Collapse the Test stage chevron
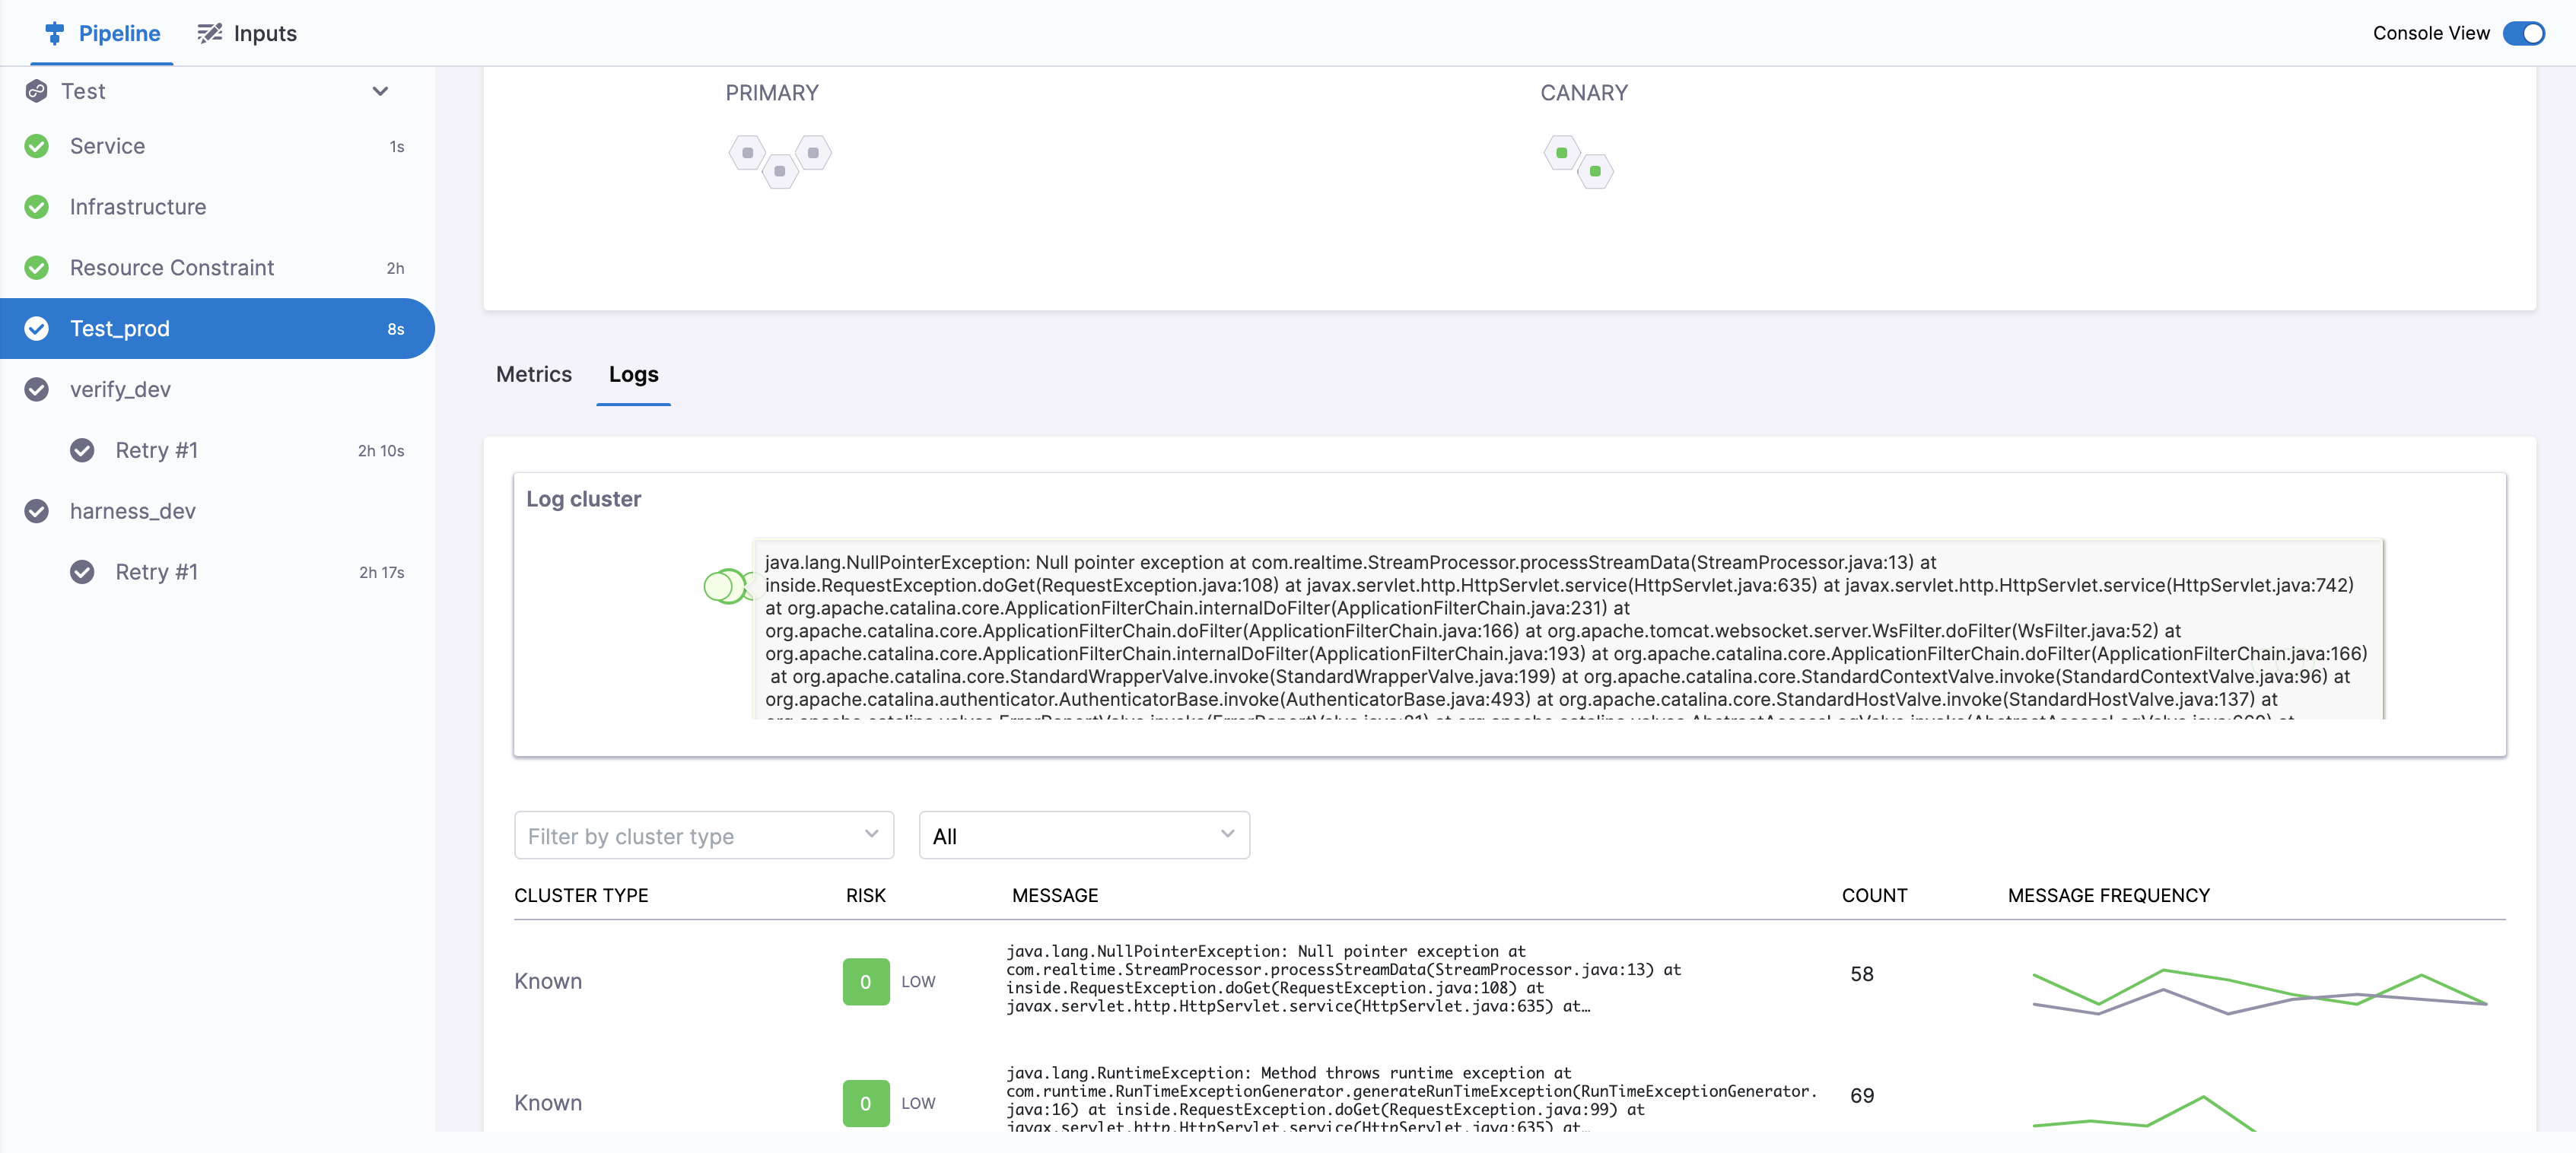This screenshot has width=2576, height=1153. click(x=380, y=91)
